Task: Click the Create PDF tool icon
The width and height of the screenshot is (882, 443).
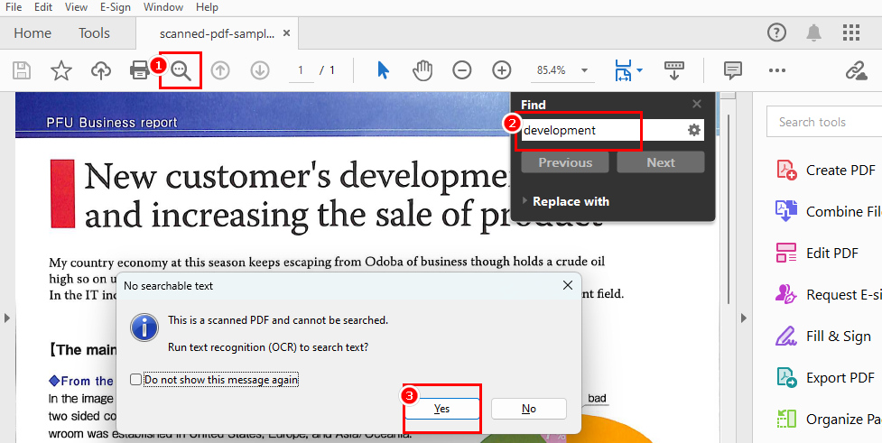Action: (786, 171)
